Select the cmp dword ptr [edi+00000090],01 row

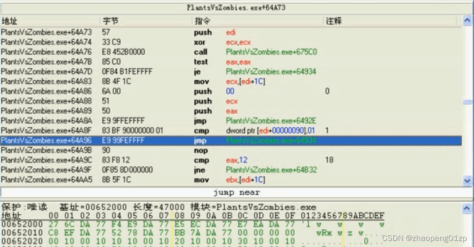tap(231, 130)
